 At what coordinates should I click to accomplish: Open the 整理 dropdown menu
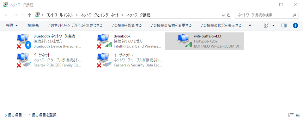[x=12, y=25]
